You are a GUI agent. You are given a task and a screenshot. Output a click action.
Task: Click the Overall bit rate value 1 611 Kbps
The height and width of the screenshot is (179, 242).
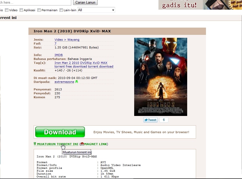point(110,177)
